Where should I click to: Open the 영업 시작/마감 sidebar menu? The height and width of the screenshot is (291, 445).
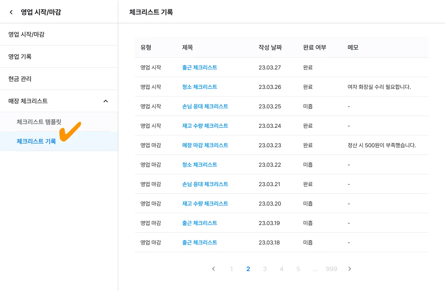(x=26, y=34)
